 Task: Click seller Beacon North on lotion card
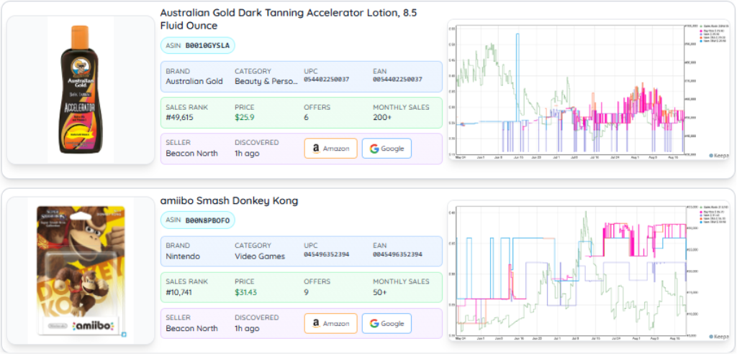(191, 154)
